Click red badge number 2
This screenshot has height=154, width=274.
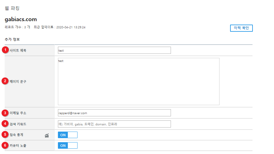tap(5, 81)
